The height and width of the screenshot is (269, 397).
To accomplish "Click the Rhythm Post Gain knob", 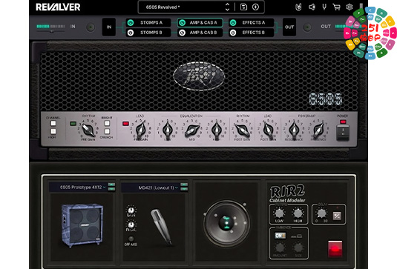I will [x=243, y=130].
